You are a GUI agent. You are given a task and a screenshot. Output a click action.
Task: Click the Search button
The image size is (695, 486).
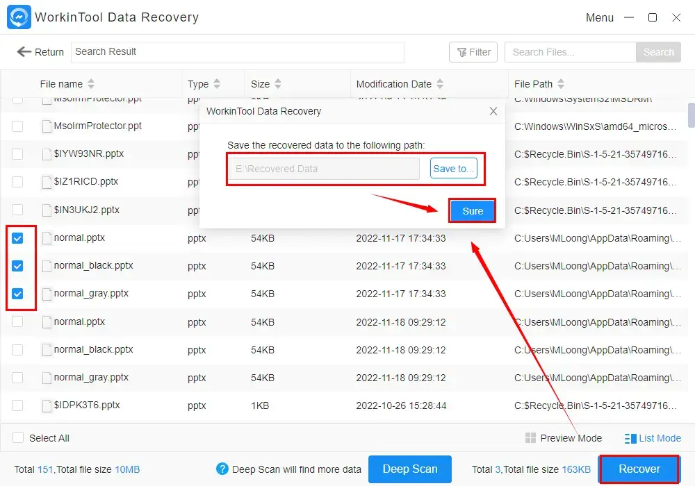[658, 52]
